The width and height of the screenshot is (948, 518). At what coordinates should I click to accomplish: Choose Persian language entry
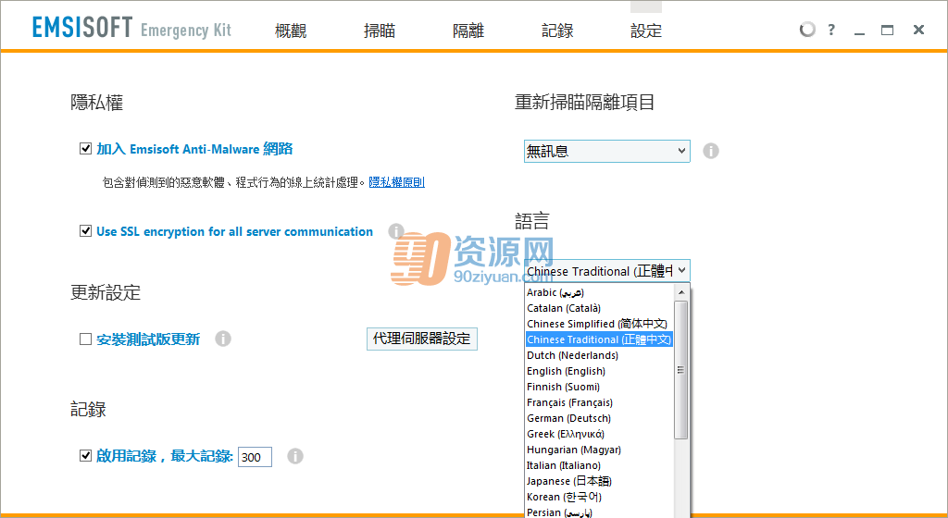(599, 512)
